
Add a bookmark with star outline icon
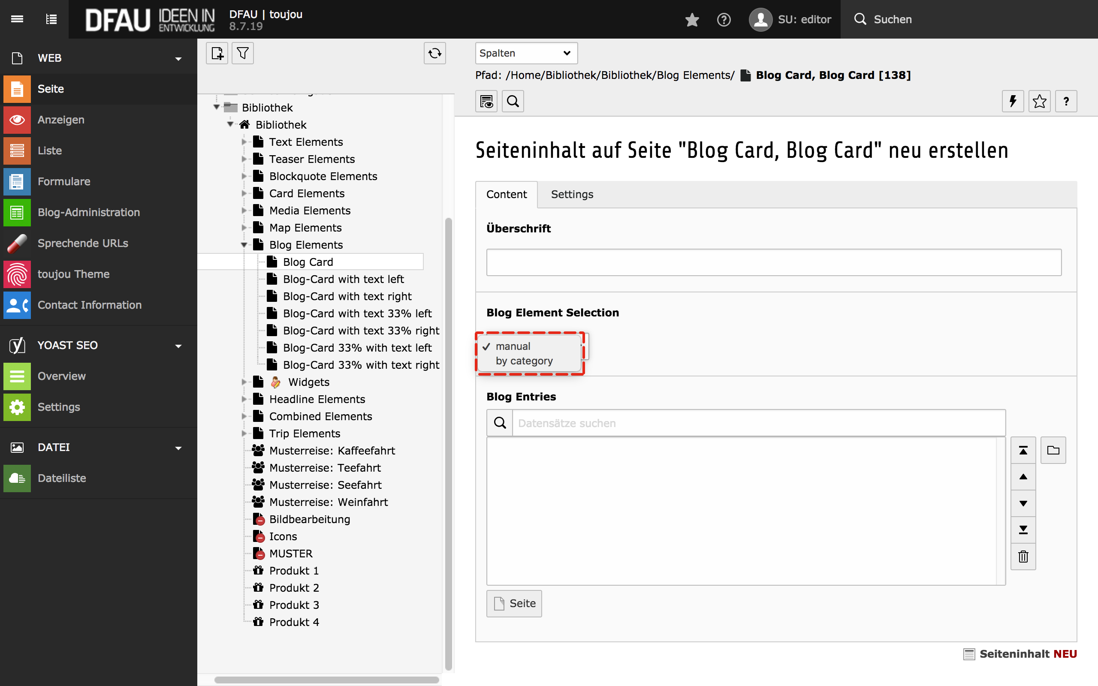1040,101
